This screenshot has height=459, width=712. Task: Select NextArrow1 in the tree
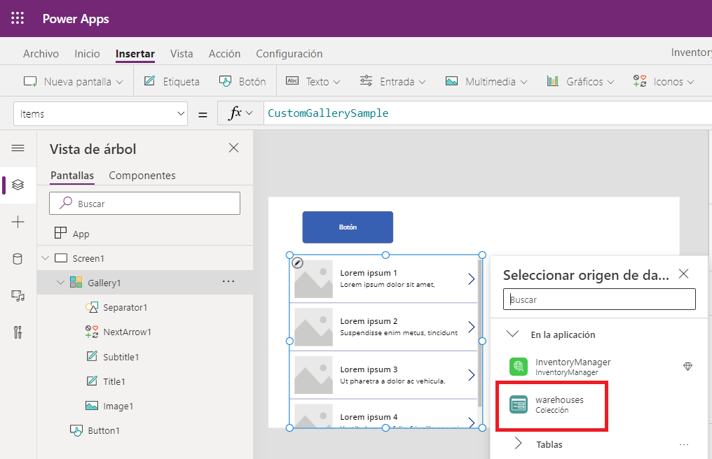point(127,332)
